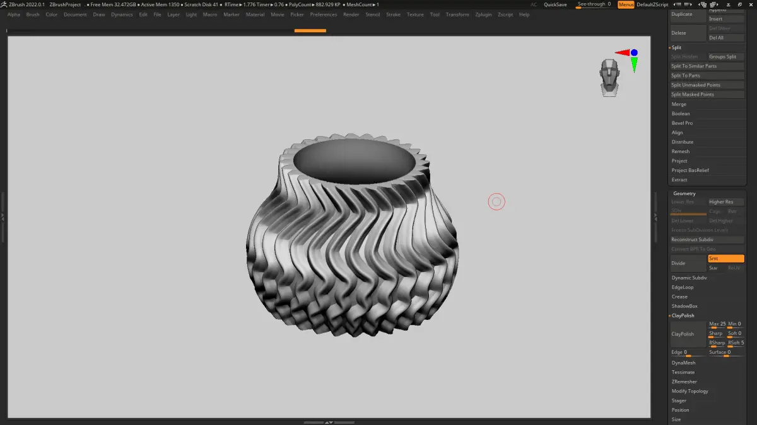Open the Transform menu

click(x=457, y=14)
